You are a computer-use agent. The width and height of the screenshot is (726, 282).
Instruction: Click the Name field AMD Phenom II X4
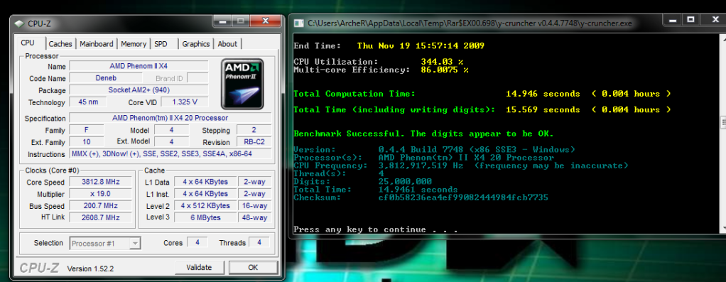[139, 66]
